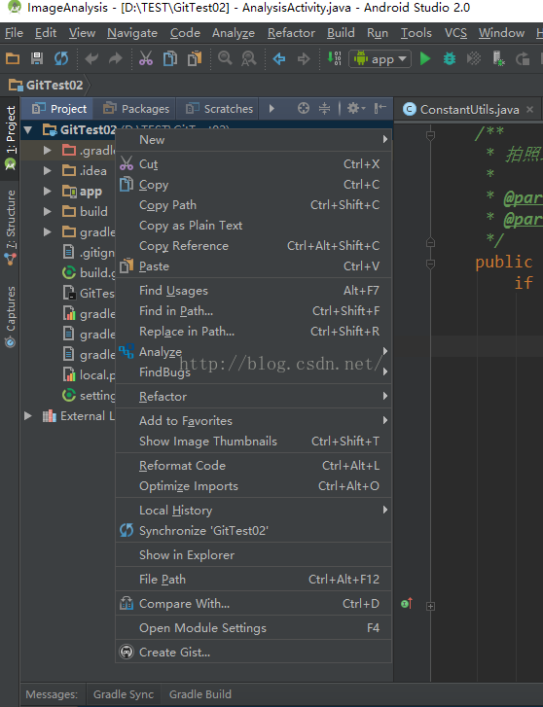Expand the build folder node
The width and height of the screenshot is (543, 707).
(x=47, y=211)
